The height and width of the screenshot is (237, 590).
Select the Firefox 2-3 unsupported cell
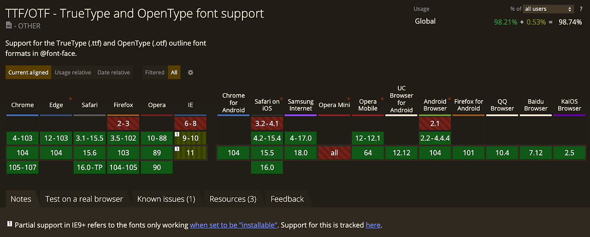123,124
